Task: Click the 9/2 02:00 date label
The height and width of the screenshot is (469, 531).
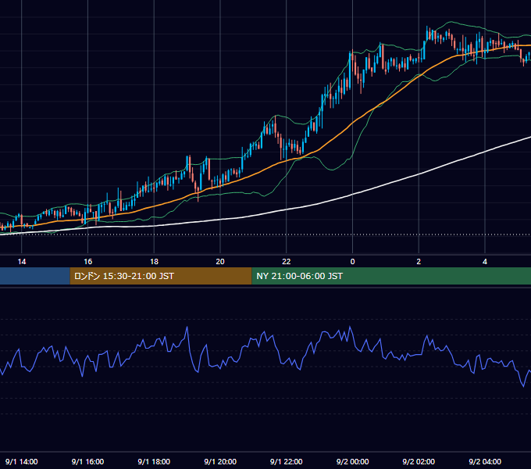Action: point(419,461)
